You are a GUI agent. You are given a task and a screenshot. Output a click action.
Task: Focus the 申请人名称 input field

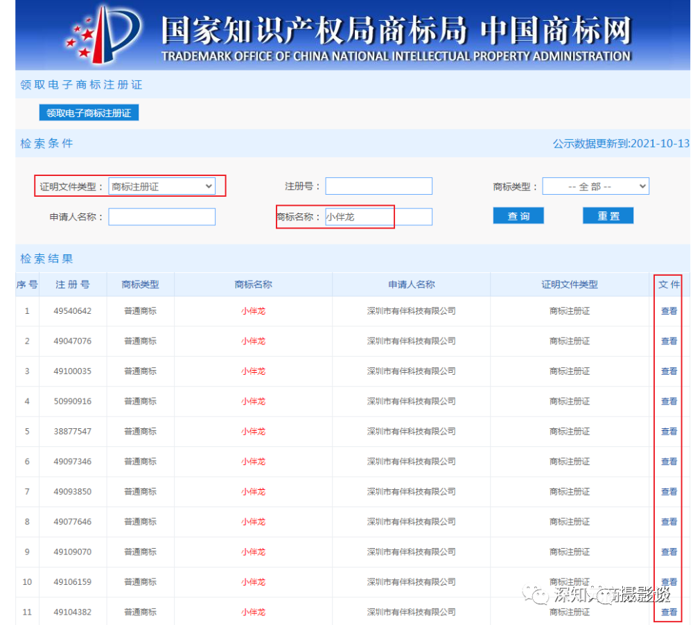161,217
